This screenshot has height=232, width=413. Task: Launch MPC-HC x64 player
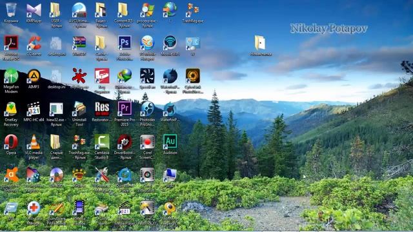(34, 109)
